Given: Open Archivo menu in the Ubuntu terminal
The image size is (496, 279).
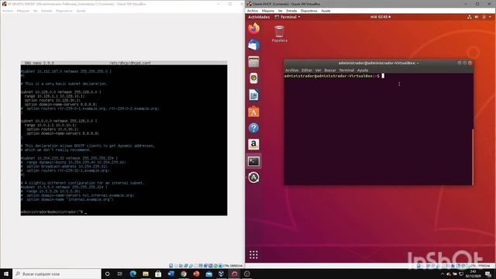Looking at the screenshot, I should point(292,71).
